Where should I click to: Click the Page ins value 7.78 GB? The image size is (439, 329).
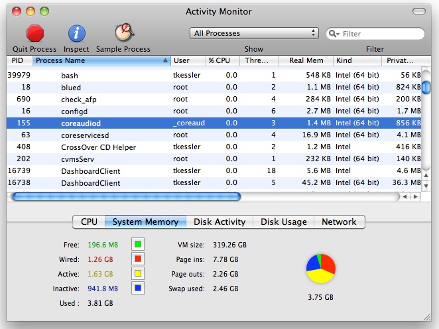coord(225,259)
